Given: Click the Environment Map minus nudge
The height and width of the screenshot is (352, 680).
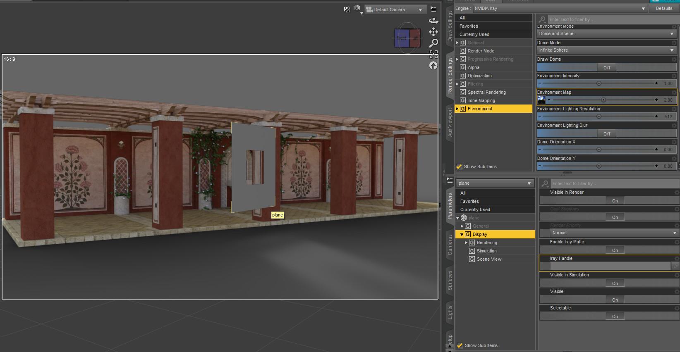Looking at the screenshot, I should coord(549,100).
